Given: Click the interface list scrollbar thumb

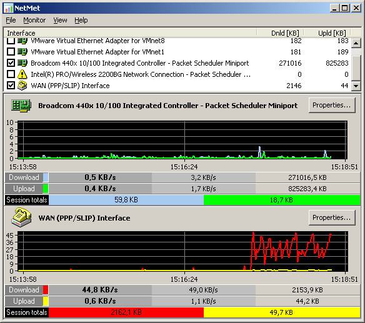Looking at the screenshot, I should (356, 67).
